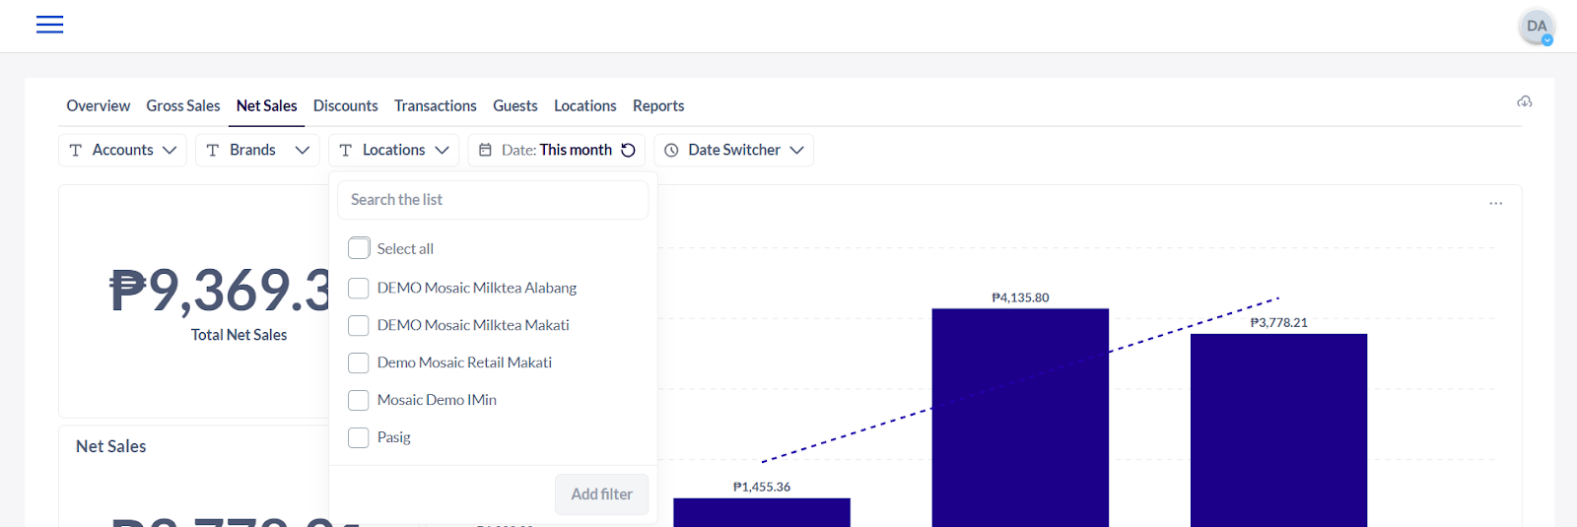Reset the date filter with refresh icon

pyautogui.click(x=628, y=150)
